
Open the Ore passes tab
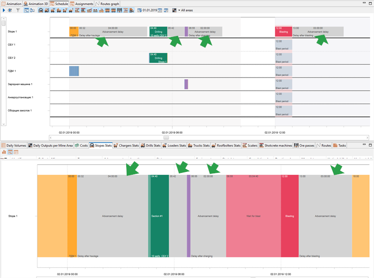click(304, 145)
